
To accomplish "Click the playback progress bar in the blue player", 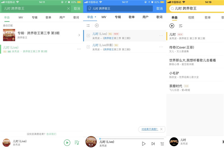I will 132,139.
